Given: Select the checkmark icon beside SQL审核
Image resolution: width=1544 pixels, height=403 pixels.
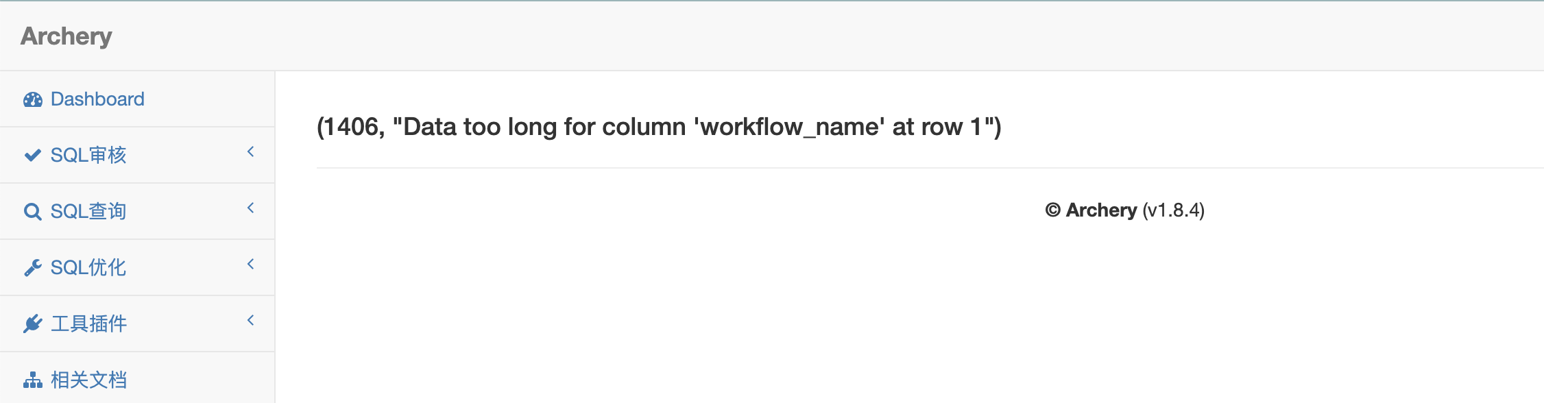Looking at the screenshot, I should (32, 154).
